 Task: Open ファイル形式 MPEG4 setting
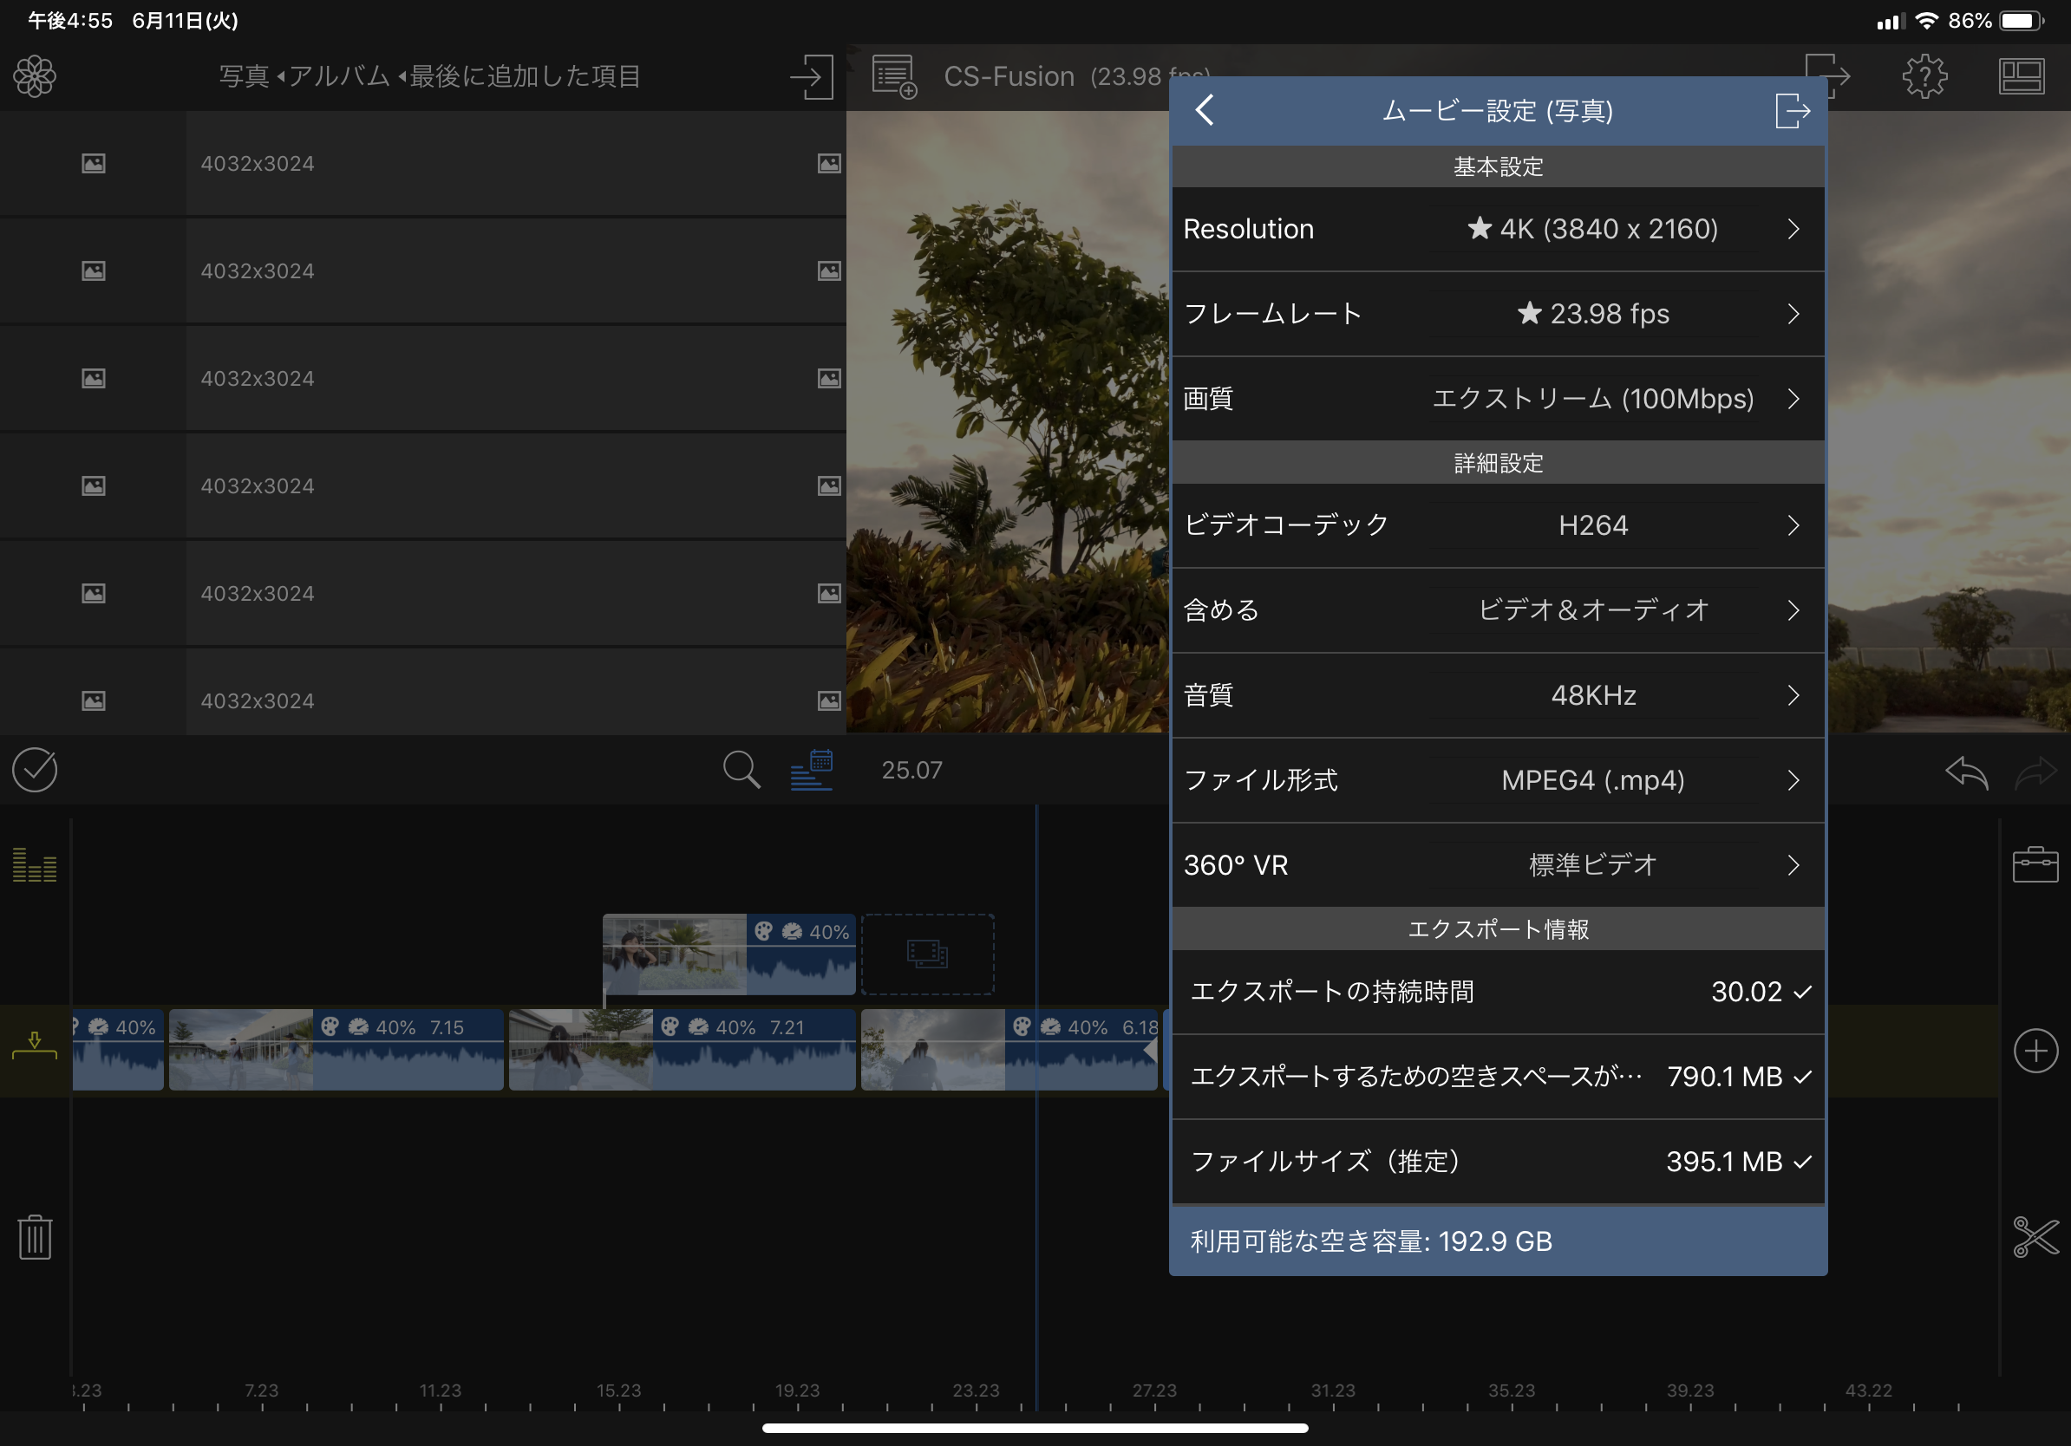(1498, 780)
